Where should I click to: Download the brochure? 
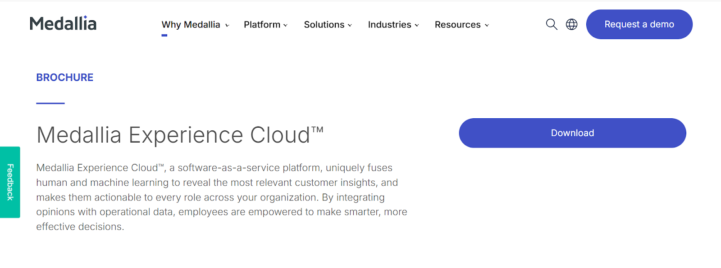(572, 133)
